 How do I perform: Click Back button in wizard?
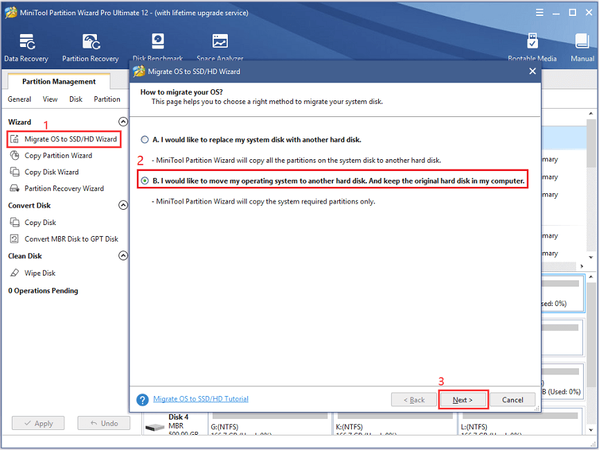tap(414, 399)
